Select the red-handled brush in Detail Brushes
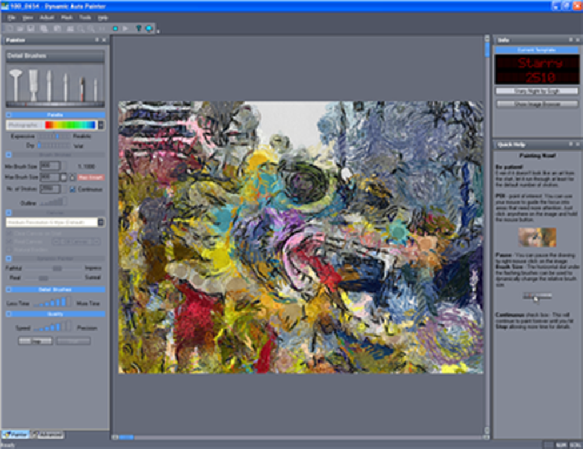583x449 pixels. [x=82, y=89]
